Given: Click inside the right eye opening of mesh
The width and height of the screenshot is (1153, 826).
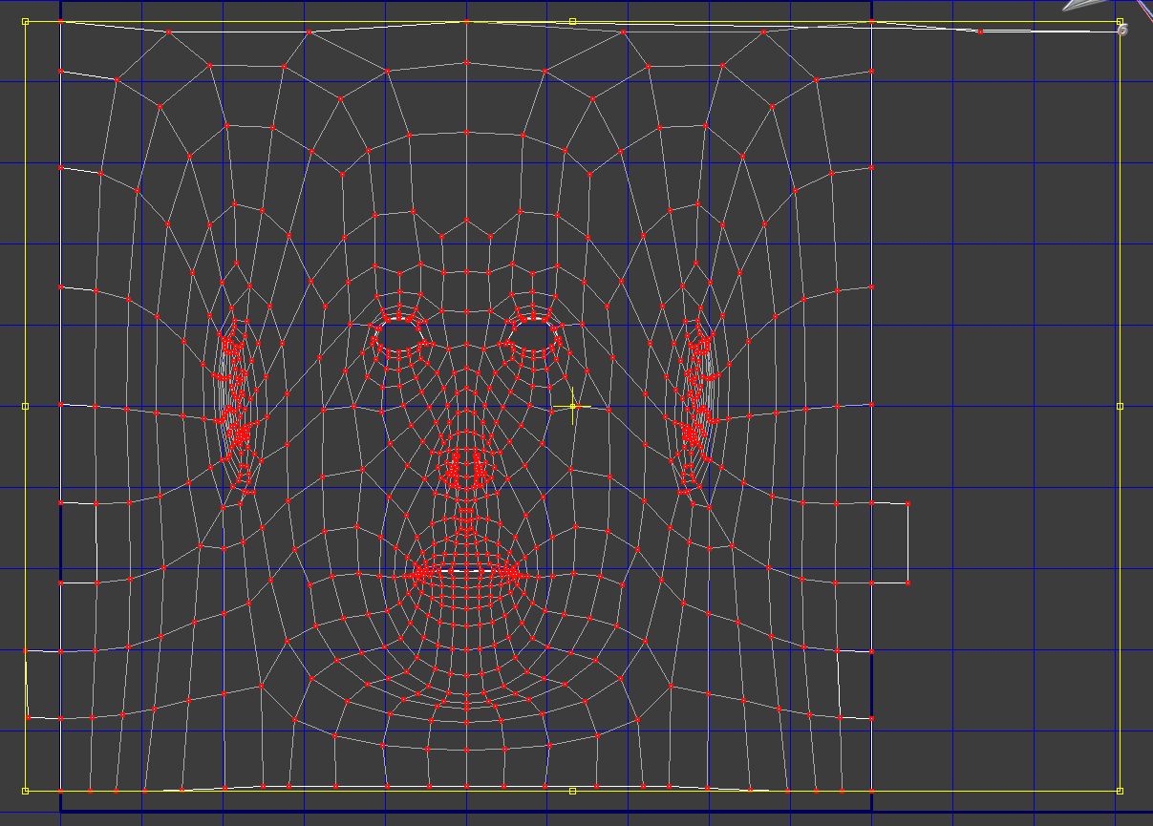Looking at the screenshot, I should pyautogui.click(x=533, y=333).
